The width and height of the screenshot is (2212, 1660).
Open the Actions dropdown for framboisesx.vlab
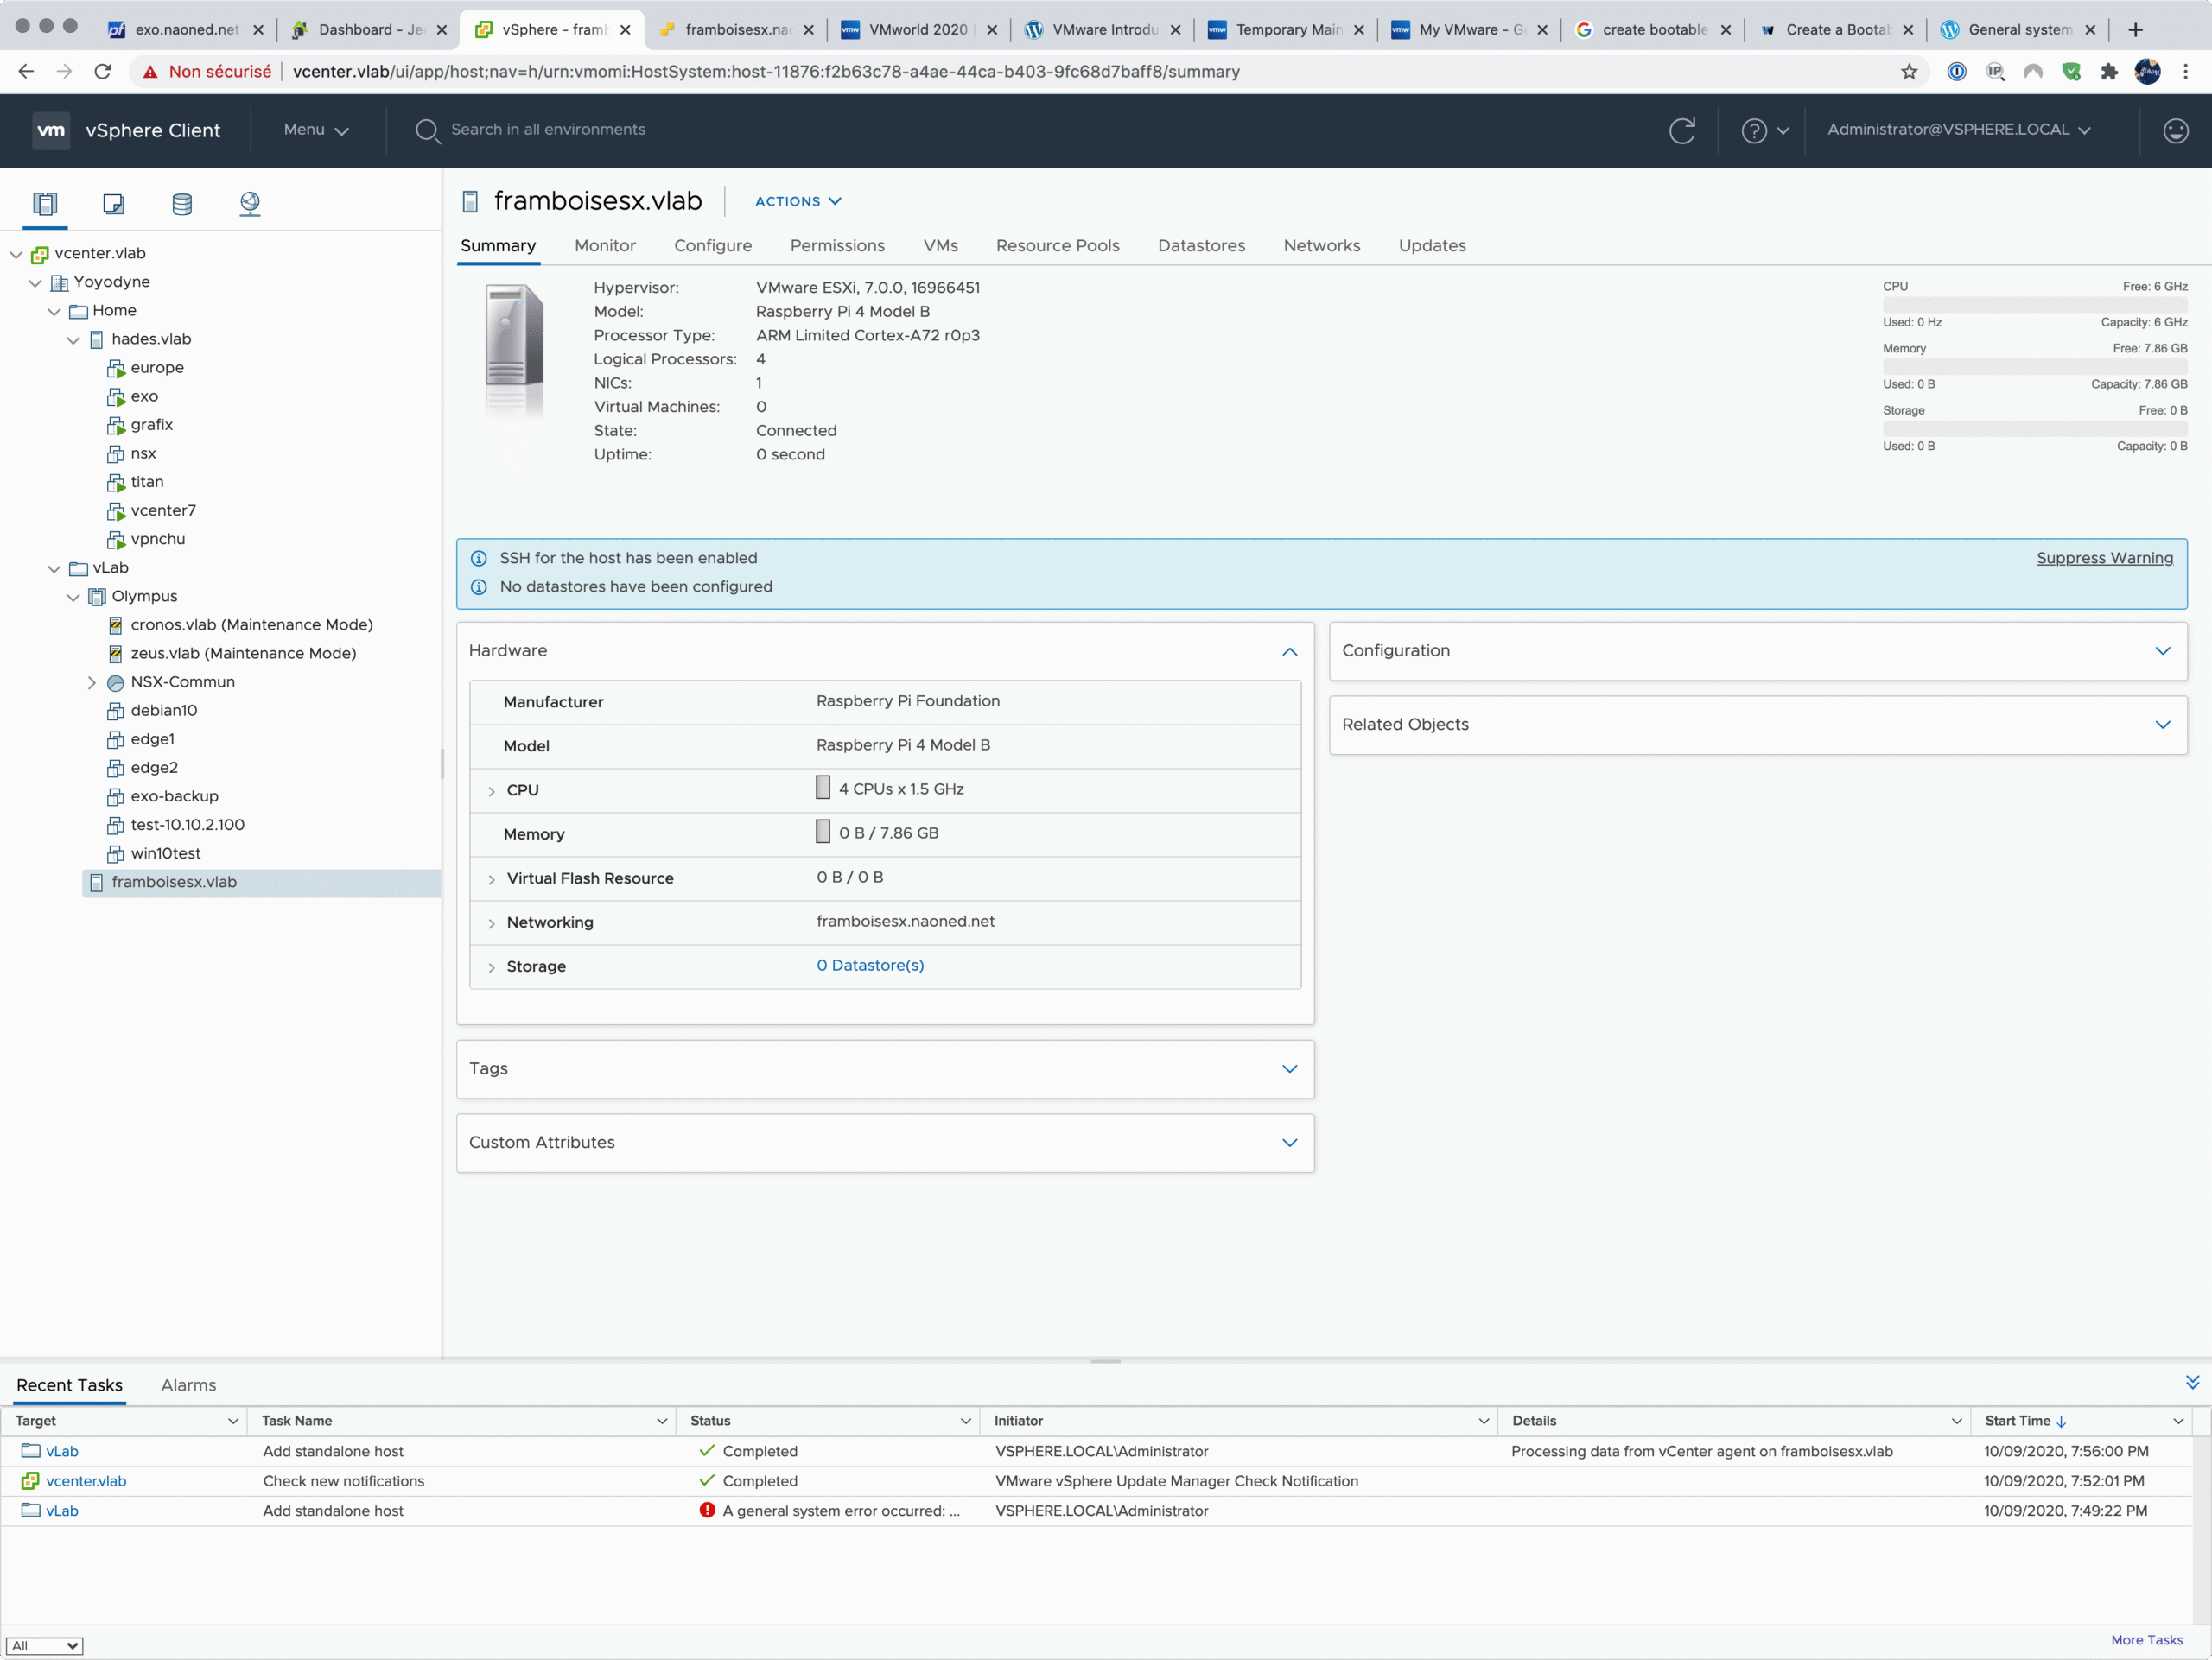click(x=797, y=201)
